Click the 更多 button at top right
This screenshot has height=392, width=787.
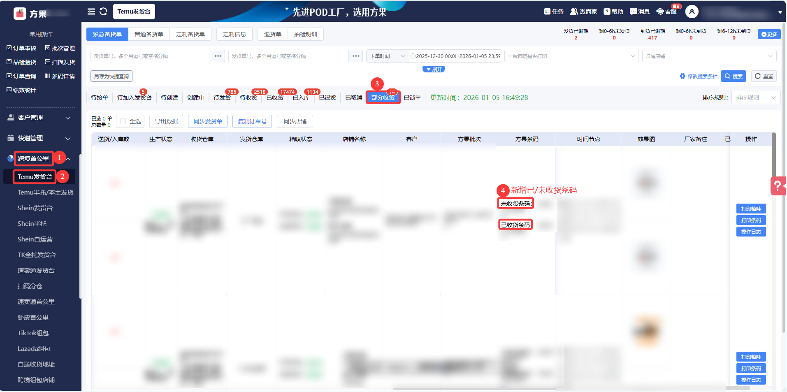(x=769, y=34)
